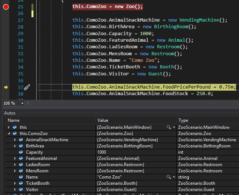
Task: Click the Capacity value 1000 field
Action: pyautogui.click(x=102, y=152)
